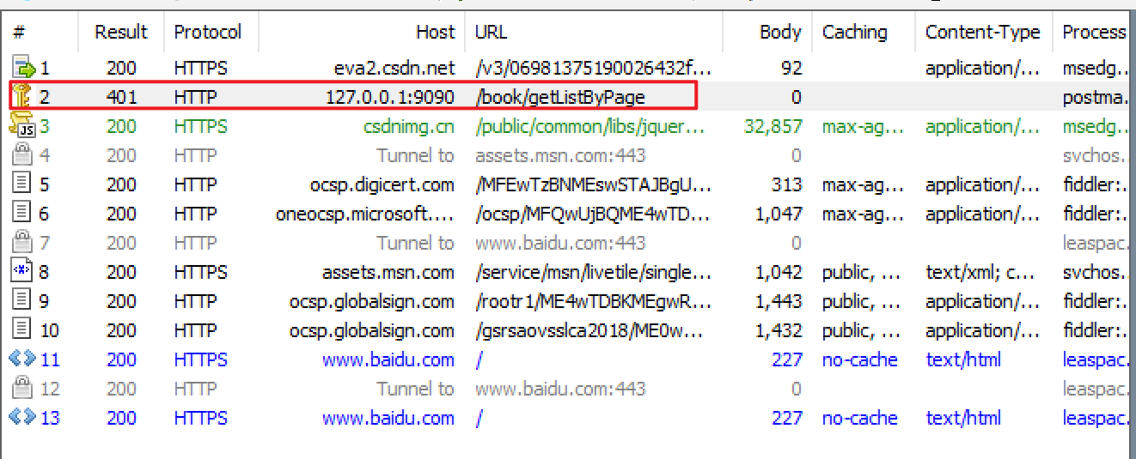This screenshot has width=1136, height=459.
Task: Click the key icon of session 2
Action: click(22, 96)
